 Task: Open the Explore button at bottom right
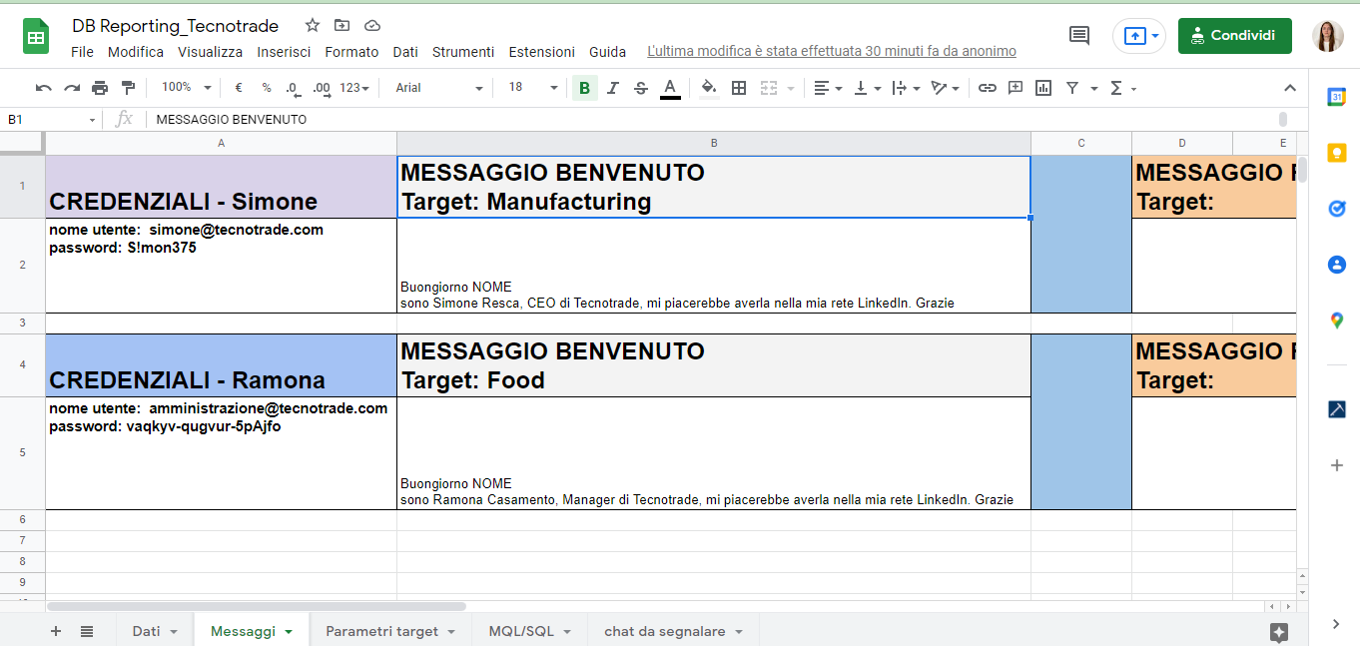click(1279, 632)
